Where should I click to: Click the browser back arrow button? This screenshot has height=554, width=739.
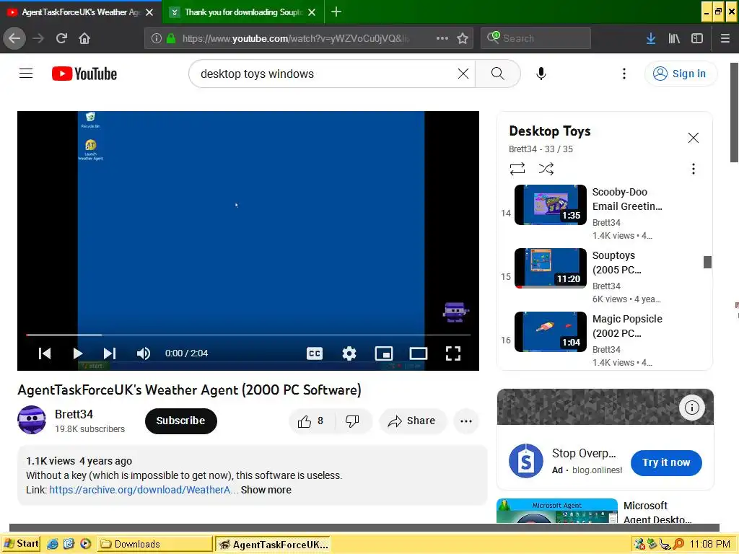point(14,38)
